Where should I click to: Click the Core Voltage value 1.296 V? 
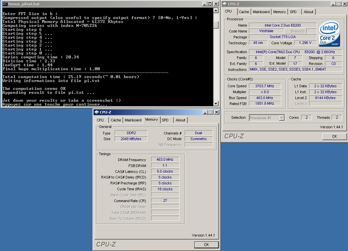pos(305,43)
